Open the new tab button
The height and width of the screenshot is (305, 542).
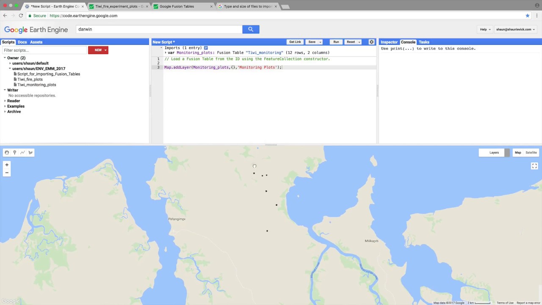coord(285,7)
